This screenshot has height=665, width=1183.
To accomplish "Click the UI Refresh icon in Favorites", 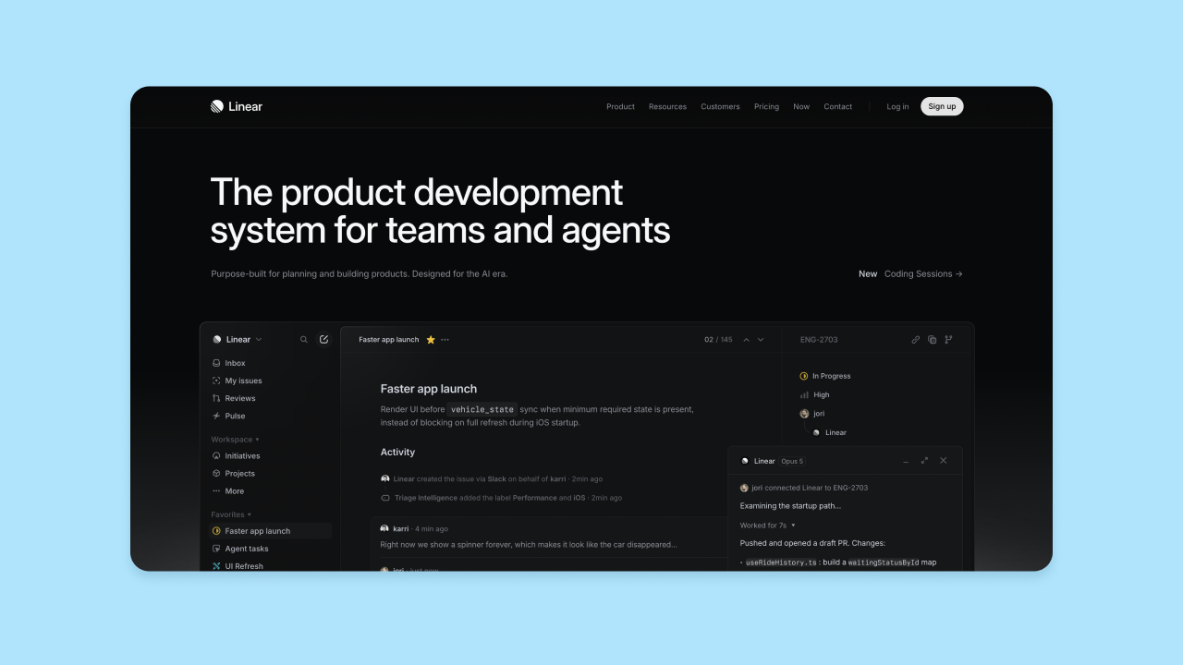I will click(x=216, y=566).
